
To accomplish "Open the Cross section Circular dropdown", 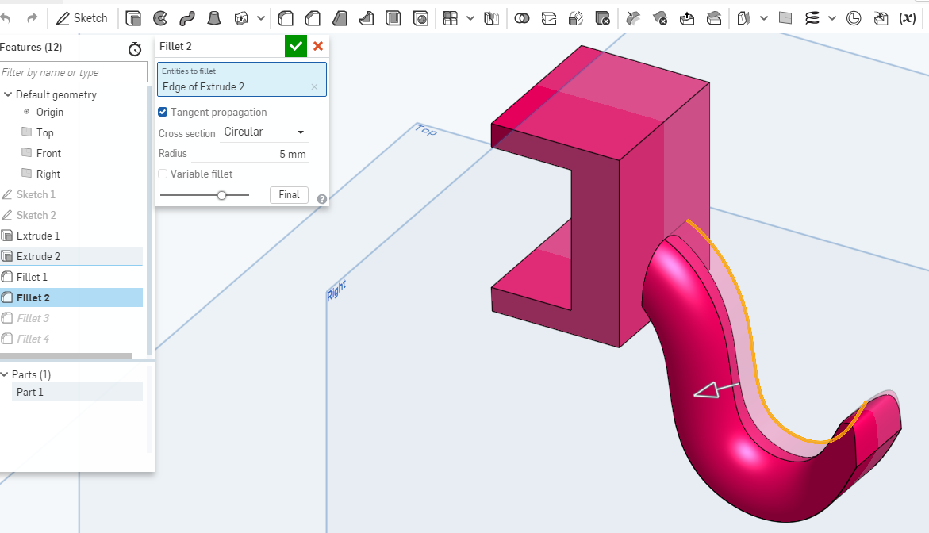I will point(265,132).
